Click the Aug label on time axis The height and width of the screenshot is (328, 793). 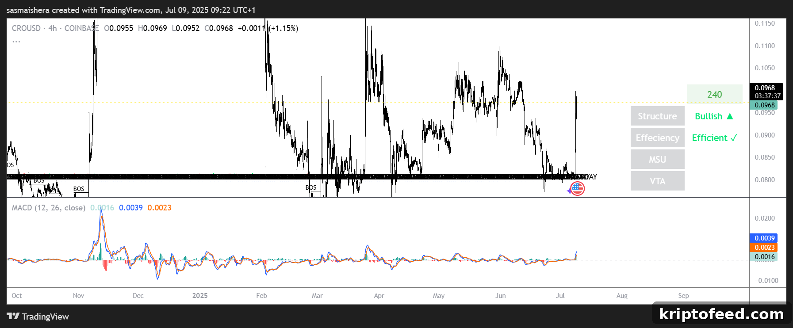click(x=622, y=296)
